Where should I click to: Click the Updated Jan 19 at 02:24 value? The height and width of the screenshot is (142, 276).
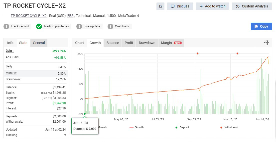click(x=55, y=130)
